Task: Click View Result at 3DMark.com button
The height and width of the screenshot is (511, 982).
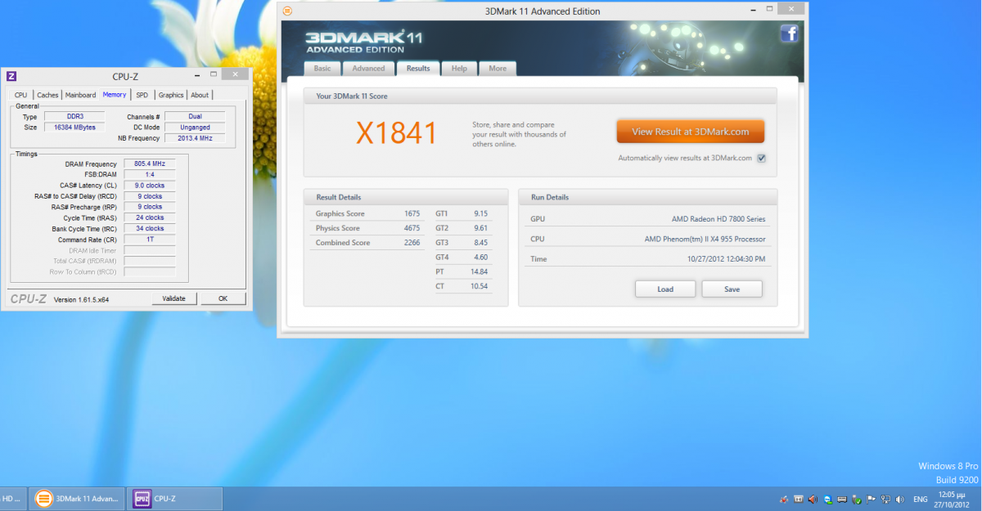Action: point(690,132)
